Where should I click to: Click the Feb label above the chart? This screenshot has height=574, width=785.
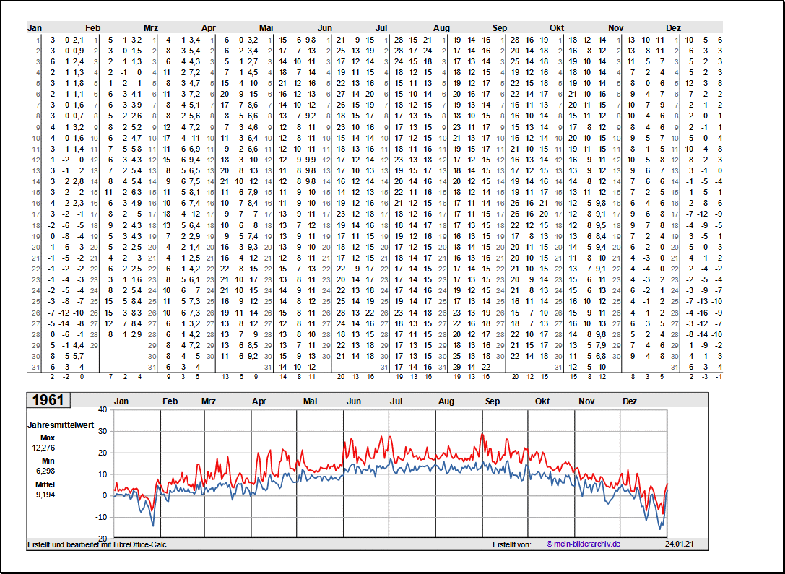[x=170, y=401]
